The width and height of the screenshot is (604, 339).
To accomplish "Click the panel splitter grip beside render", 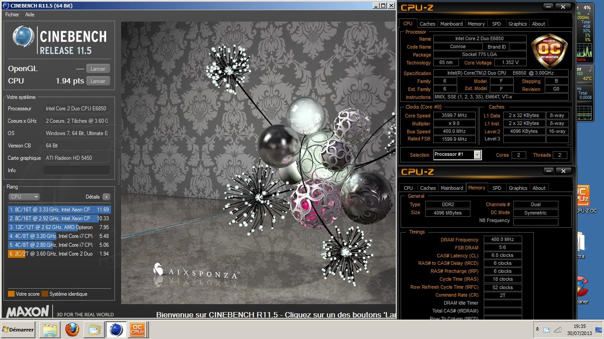I will 118,172.
